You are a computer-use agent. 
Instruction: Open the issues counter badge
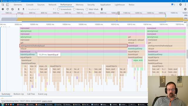pos(173,5)
